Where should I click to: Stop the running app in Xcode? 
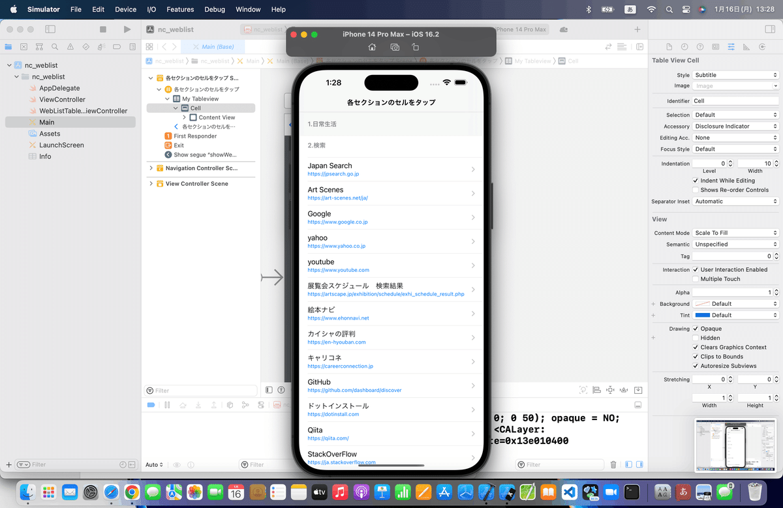coord(103,29)
